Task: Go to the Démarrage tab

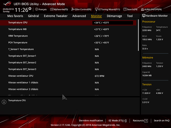Action: tap(114, 16)
